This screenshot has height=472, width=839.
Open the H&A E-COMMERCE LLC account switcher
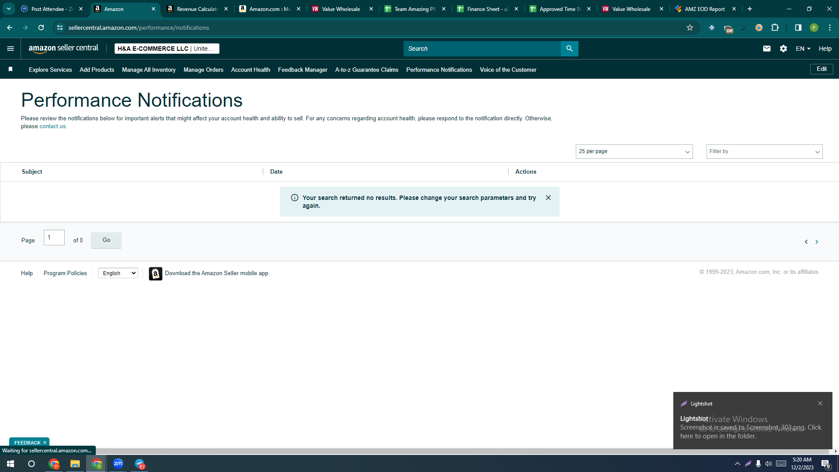167,49
